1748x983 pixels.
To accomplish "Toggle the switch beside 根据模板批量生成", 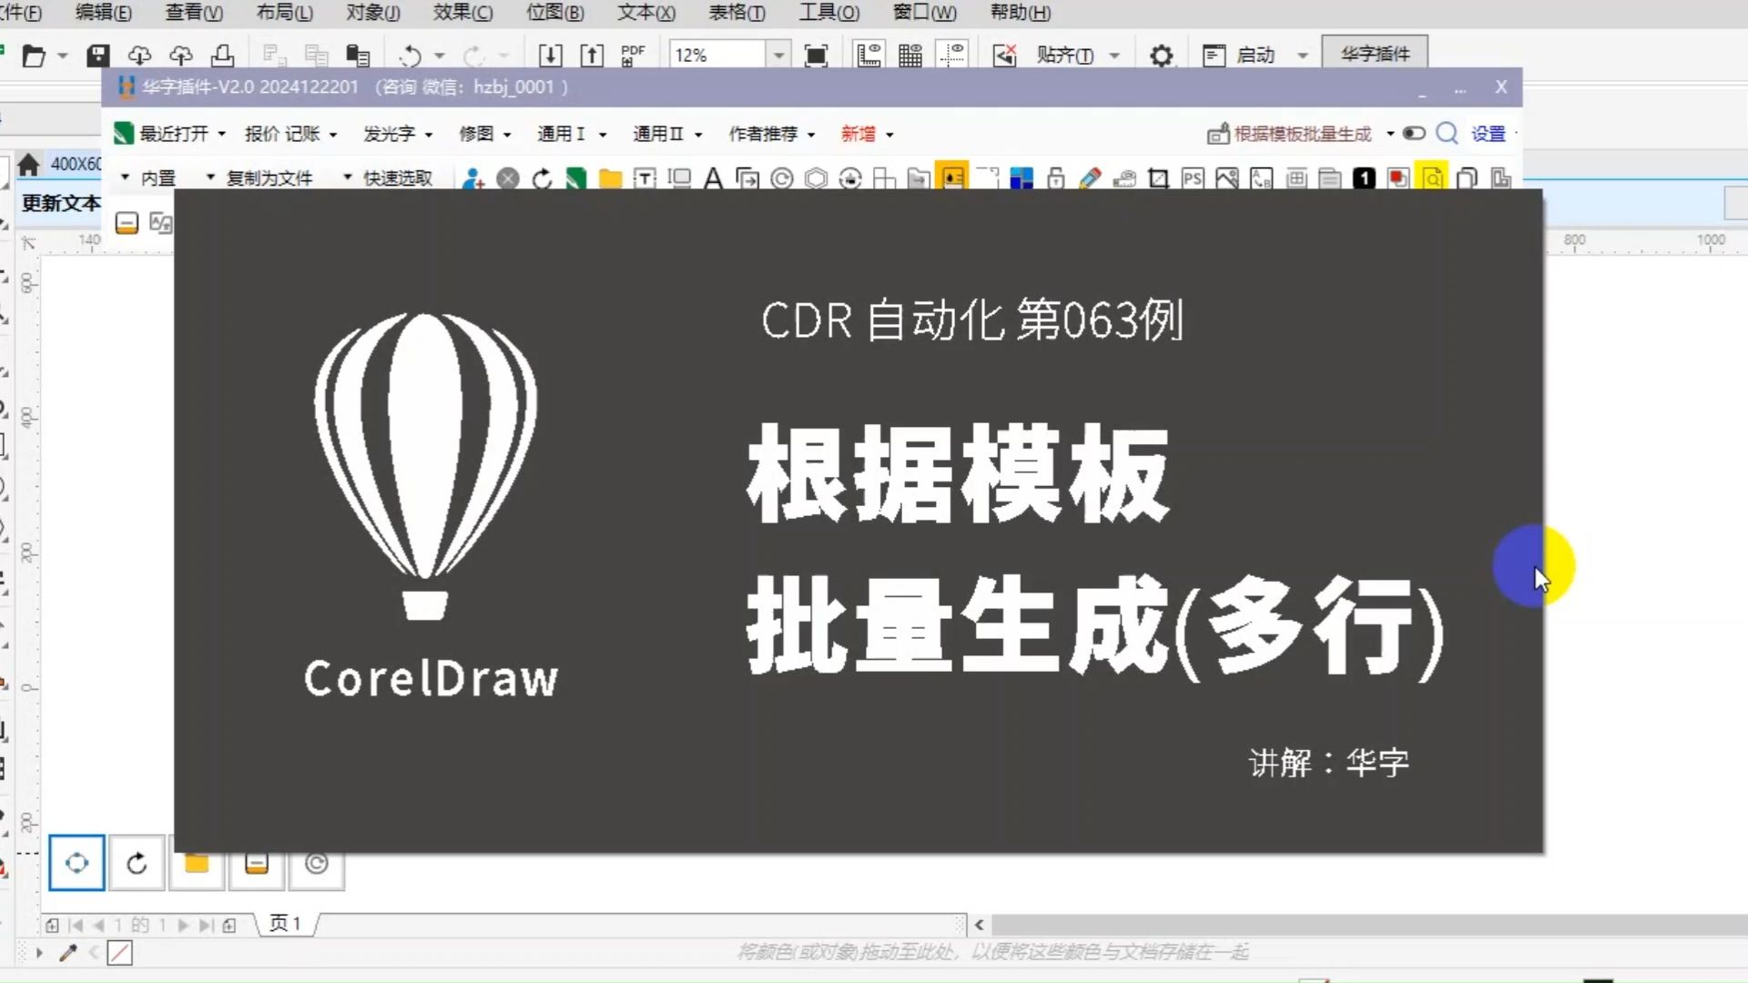I will point(1413,134).
